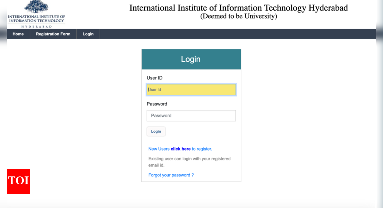This screenshot has height=208, width=383.
Task: Submit with the Login button below Password
Action: point(156,132)
